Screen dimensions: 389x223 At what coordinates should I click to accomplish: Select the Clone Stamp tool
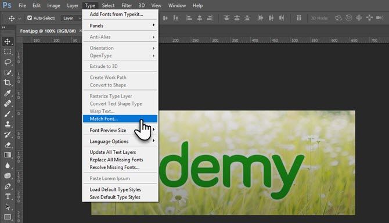(8, 124)
